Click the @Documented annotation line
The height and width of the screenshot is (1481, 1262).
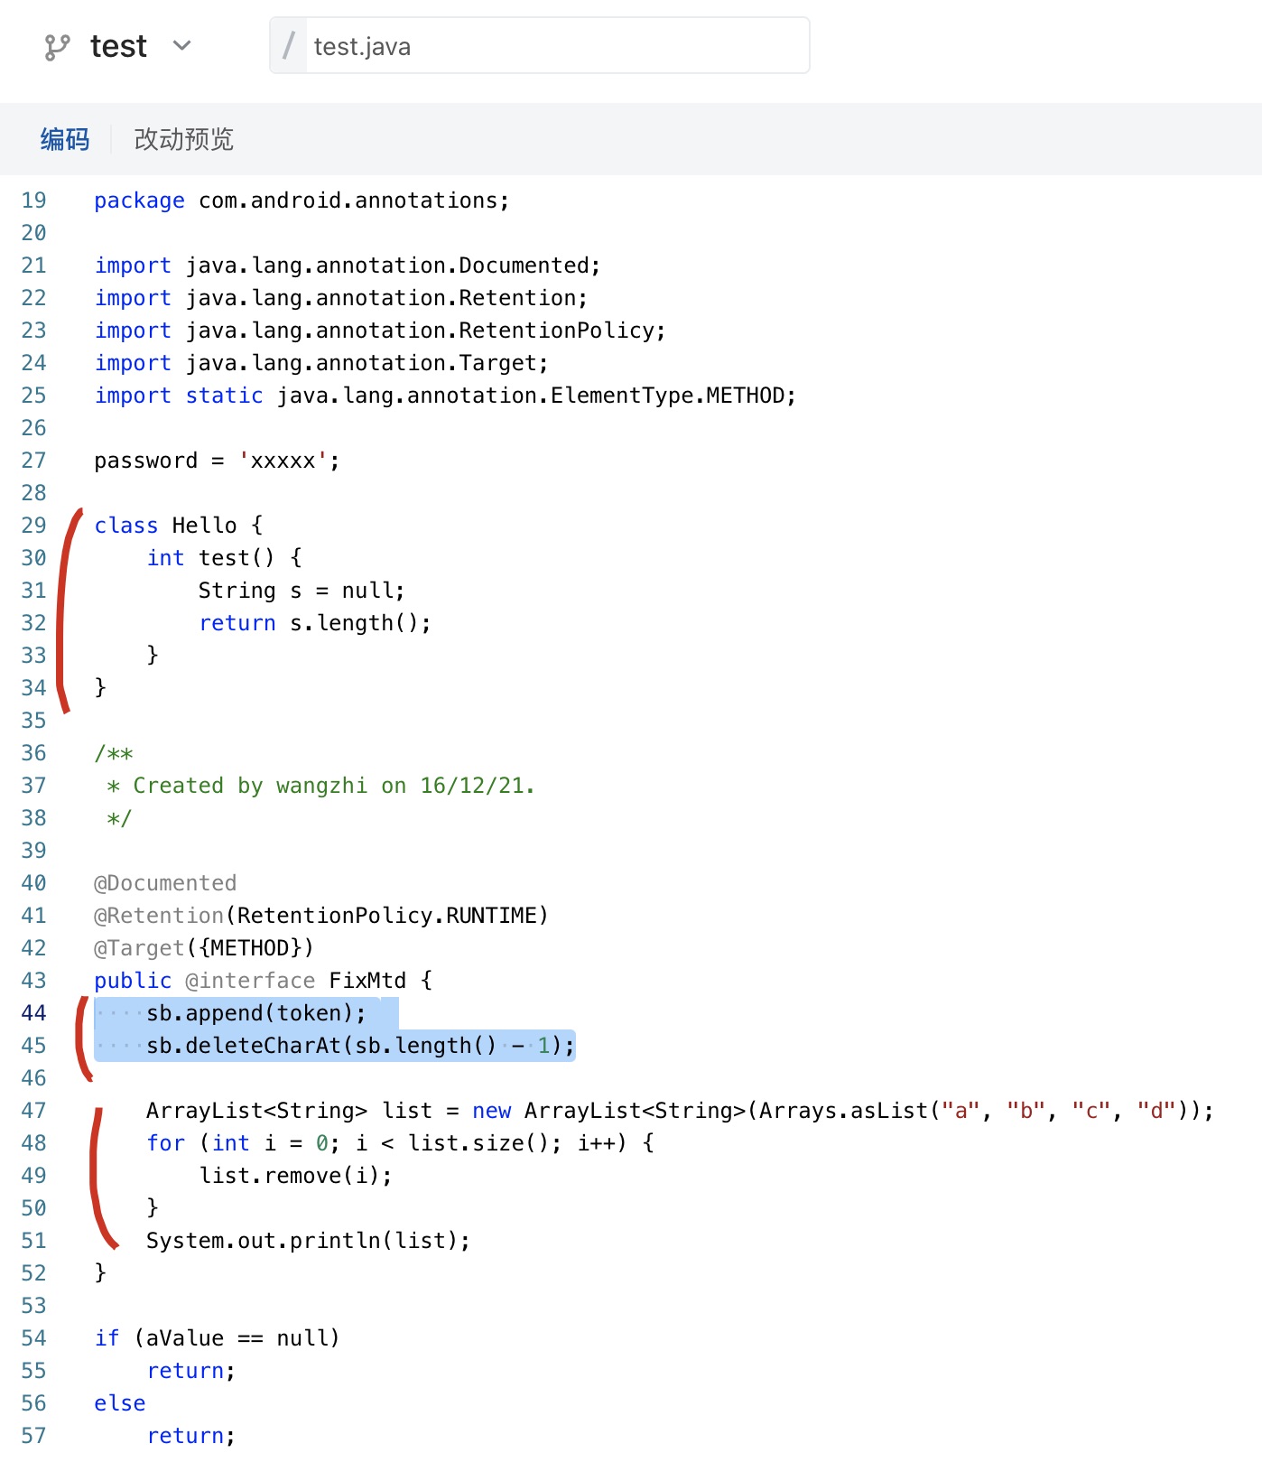point(165,883)
